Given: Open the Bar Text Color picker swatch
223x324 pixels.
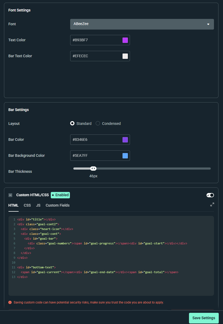Looking at the screenshot, I should pyautogui.click(x=125, y=56).
